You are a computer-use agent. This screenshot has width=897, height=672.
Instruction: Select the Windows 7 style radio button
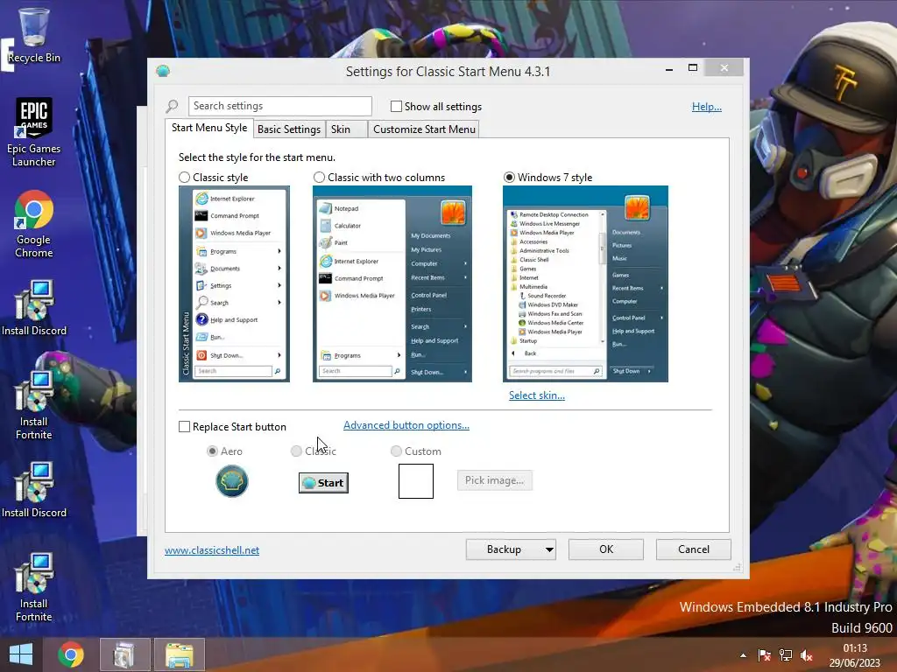(509, 178)
